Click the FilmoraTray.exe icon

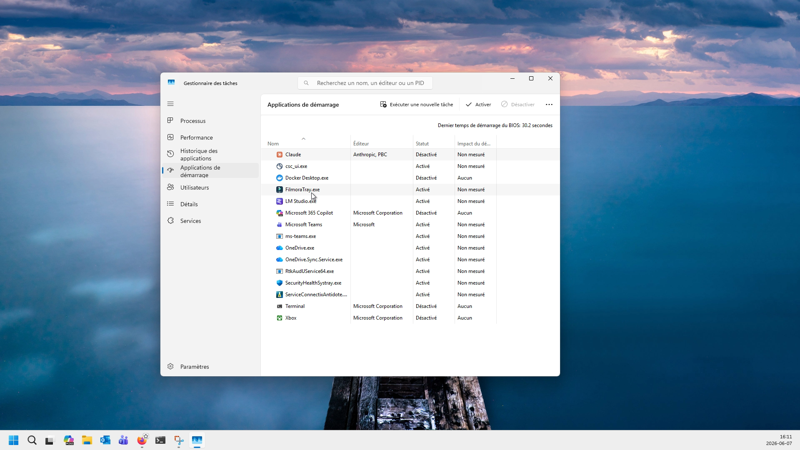[x=280, y=190]
